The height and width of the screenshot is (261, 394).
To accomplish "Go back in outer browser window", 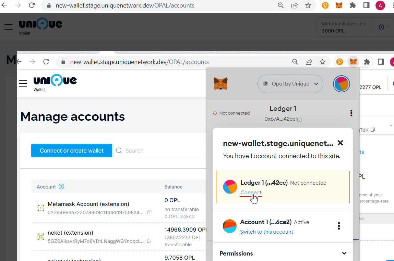I will tap(4, 5).
